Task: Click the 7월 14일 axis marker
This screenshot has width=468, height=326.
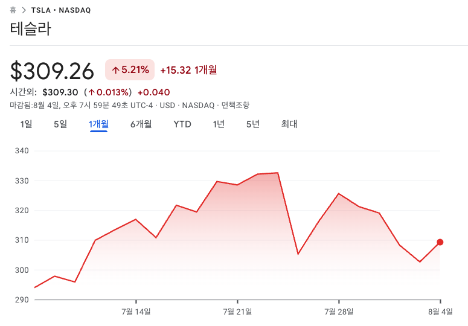Action: point(136,312)
